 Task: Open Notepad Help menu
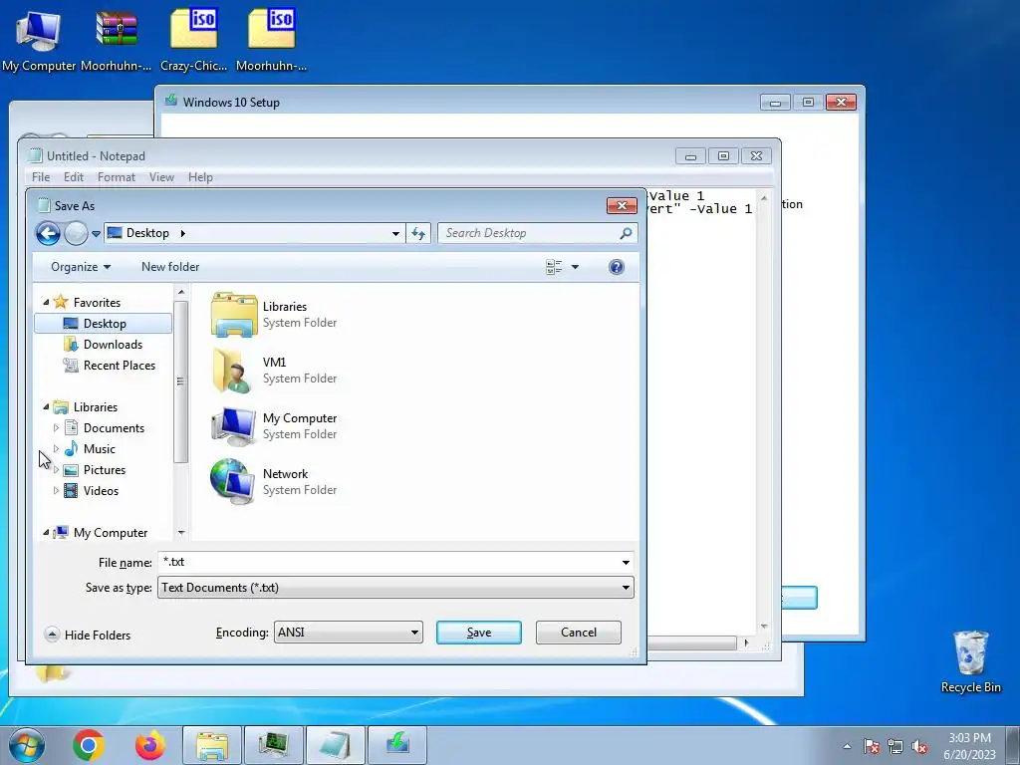tap(200, 177)
